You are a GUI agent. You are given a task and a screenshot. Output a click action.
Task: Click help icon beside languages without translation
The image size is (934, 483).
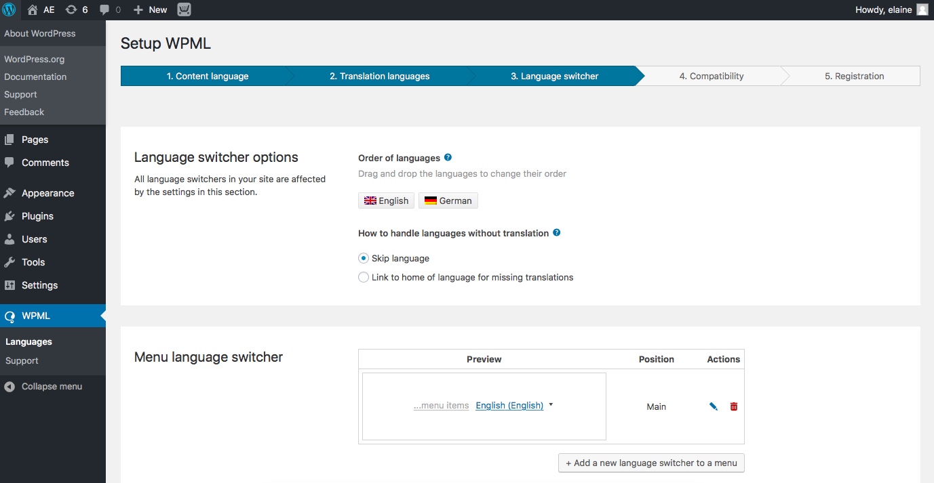[x=557, y=232]
